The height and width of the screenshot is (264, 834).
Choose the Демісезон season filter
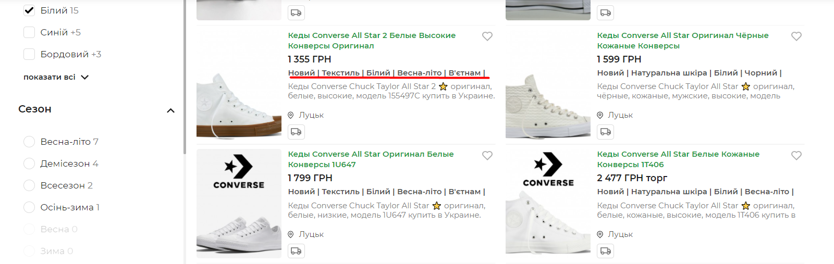coord(29,164)
